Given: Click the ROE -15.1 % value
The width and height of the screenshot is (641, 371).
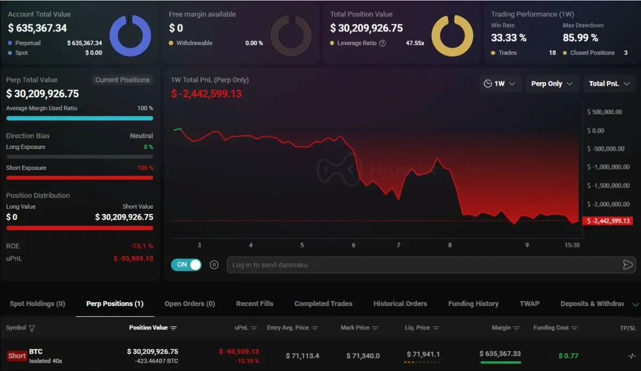Looking at the screenshot, I should [x=142, y=246].
